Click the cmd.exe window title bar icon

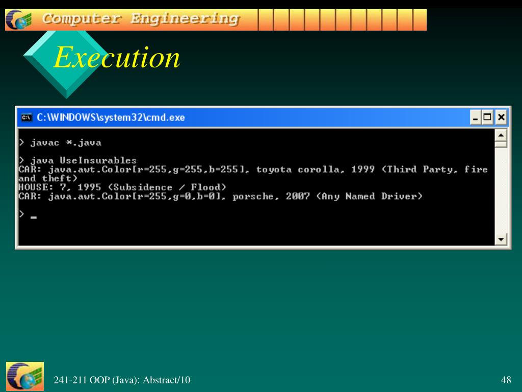tap(27, 118)
